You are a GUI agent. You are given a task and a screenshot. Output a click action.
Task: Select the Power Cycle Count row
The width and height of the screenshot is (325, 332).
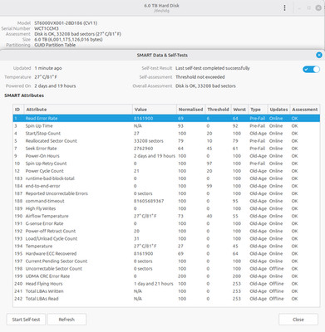click(x=166, y=171)
